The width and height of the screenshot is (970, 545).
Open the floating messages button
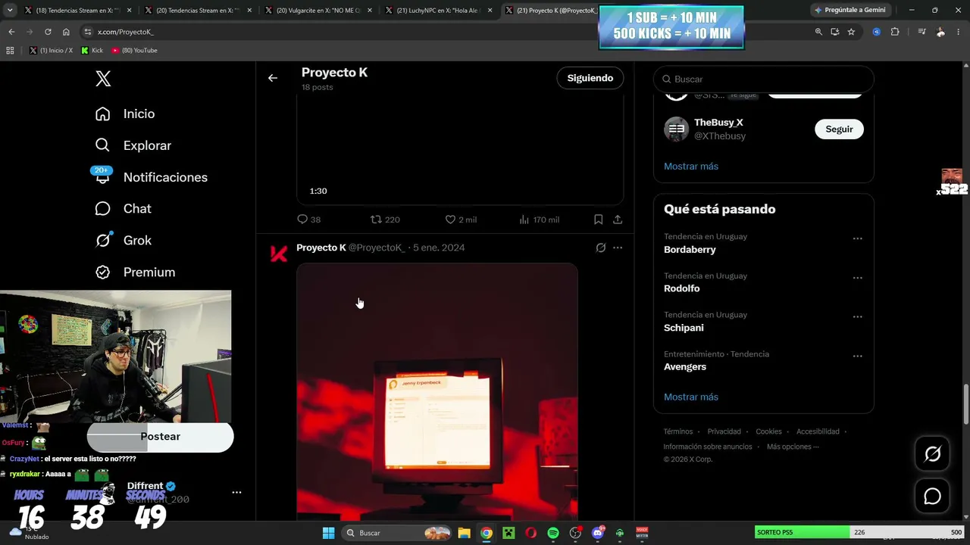pyautogui.click(x=933, y=496)
